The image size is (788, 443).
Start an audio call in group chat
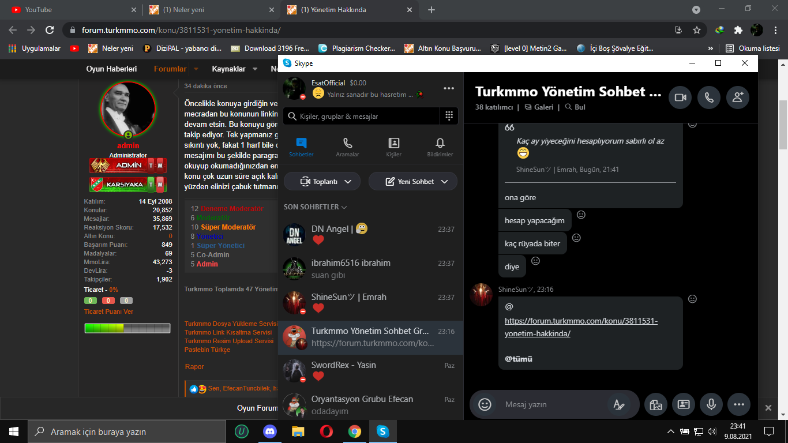[709, 98]
